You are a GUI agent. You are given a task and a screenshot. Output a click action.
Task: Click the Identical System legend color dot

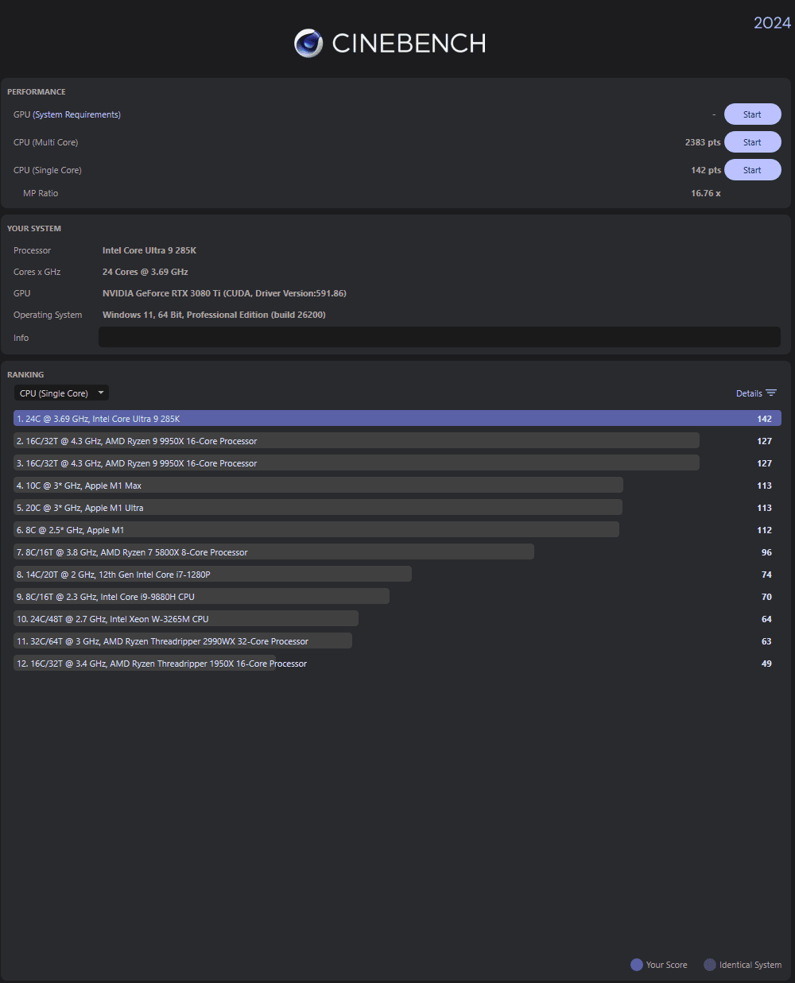coord(710,965)
